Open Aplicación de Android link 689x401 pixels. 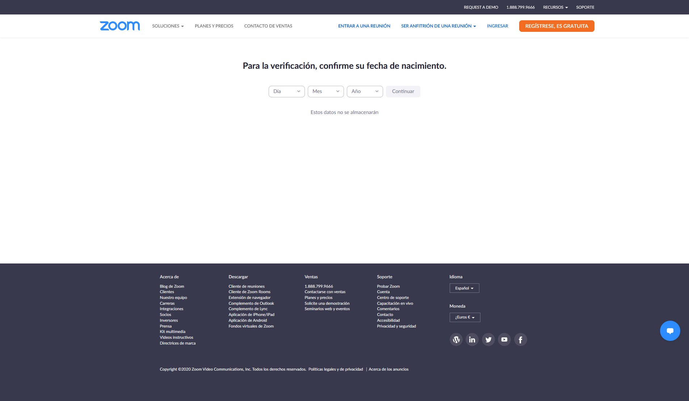point(248,320)
